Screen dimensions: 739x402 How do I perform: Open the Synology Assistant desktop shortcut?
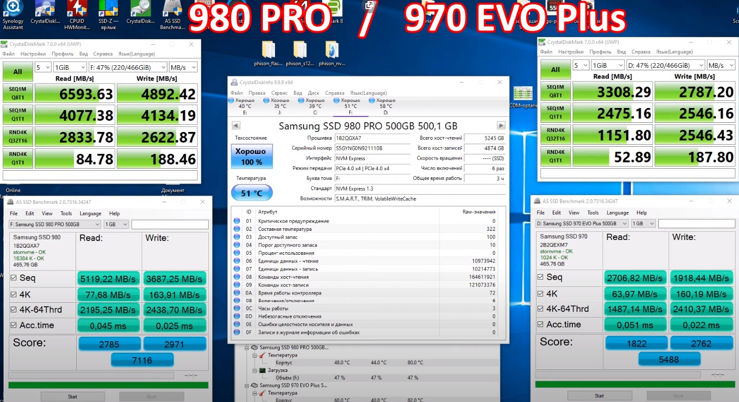click(13, 14)
